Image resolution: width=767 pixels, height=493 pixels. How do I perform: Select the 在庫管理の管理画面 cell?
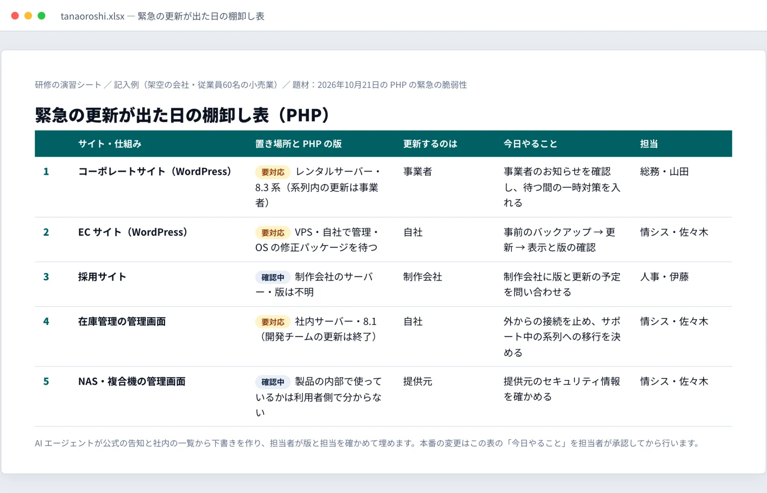point(122,321)
